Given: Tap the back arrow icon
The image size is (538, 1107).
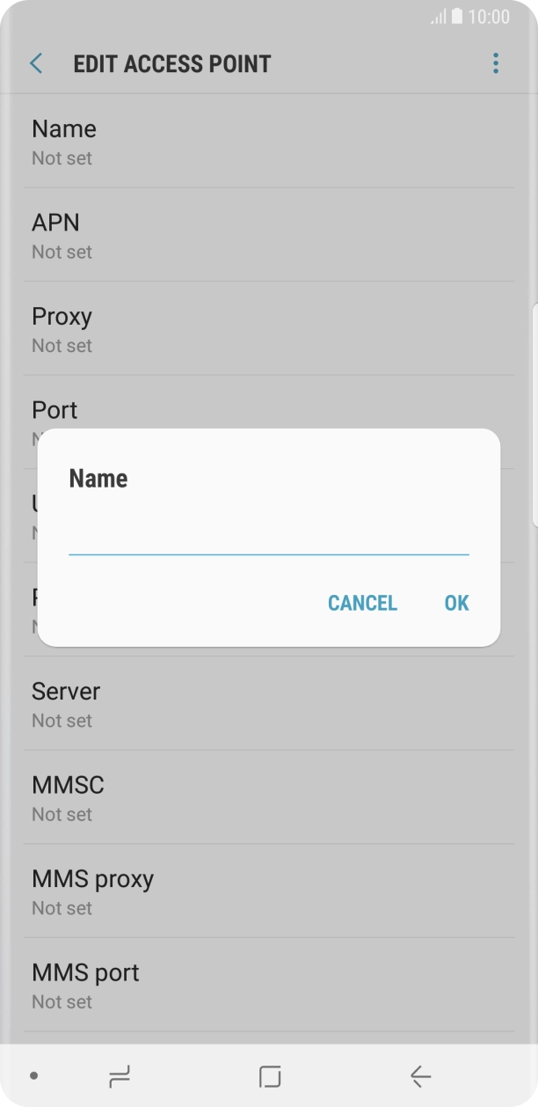Looking at the screenshot, I should (36, 63).
